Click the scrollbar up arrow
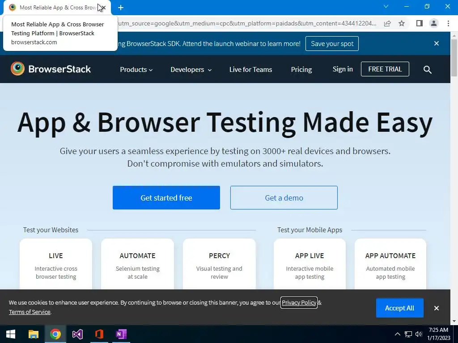Image resolution: width=458 pixels, height=343 pixels. pos(454,35)
